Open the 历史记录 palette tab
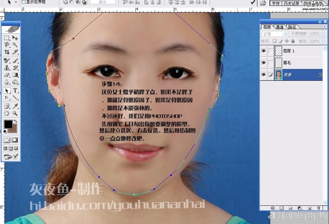The width and height of the screenshot is (329, 224). click(x=291, y=3)
